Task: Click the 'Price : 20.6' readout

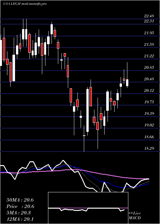Action: (20, 206)
